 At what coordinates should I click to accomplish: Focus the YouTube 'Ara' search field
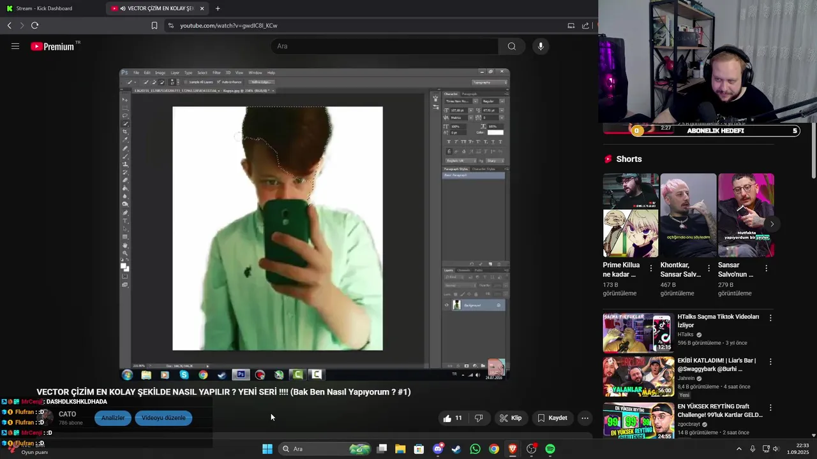pos(385,46)
